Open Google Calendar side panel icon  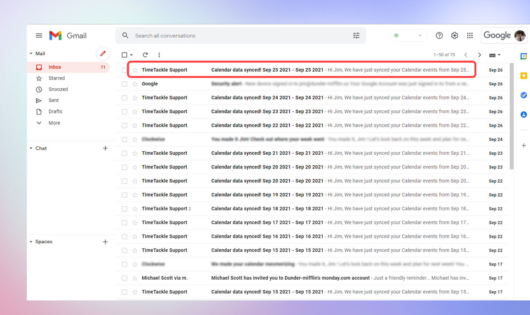click(x=524, y=56)
